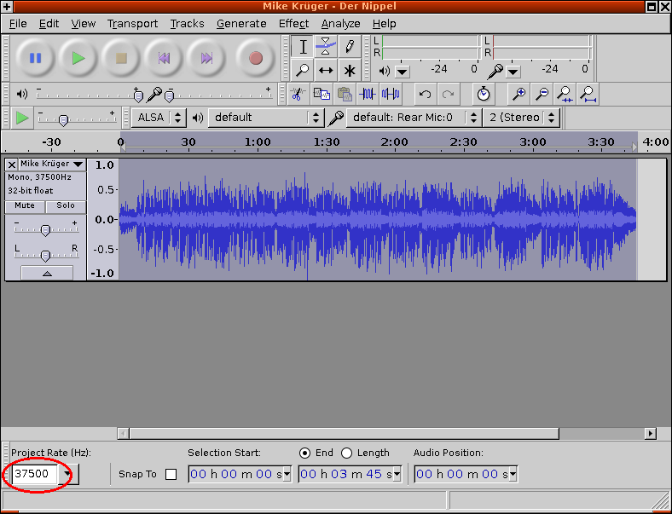Choose the Time Shift tool
Viewport: 672px width, 514px height.
pyautogui.click(x=326, y=70)
